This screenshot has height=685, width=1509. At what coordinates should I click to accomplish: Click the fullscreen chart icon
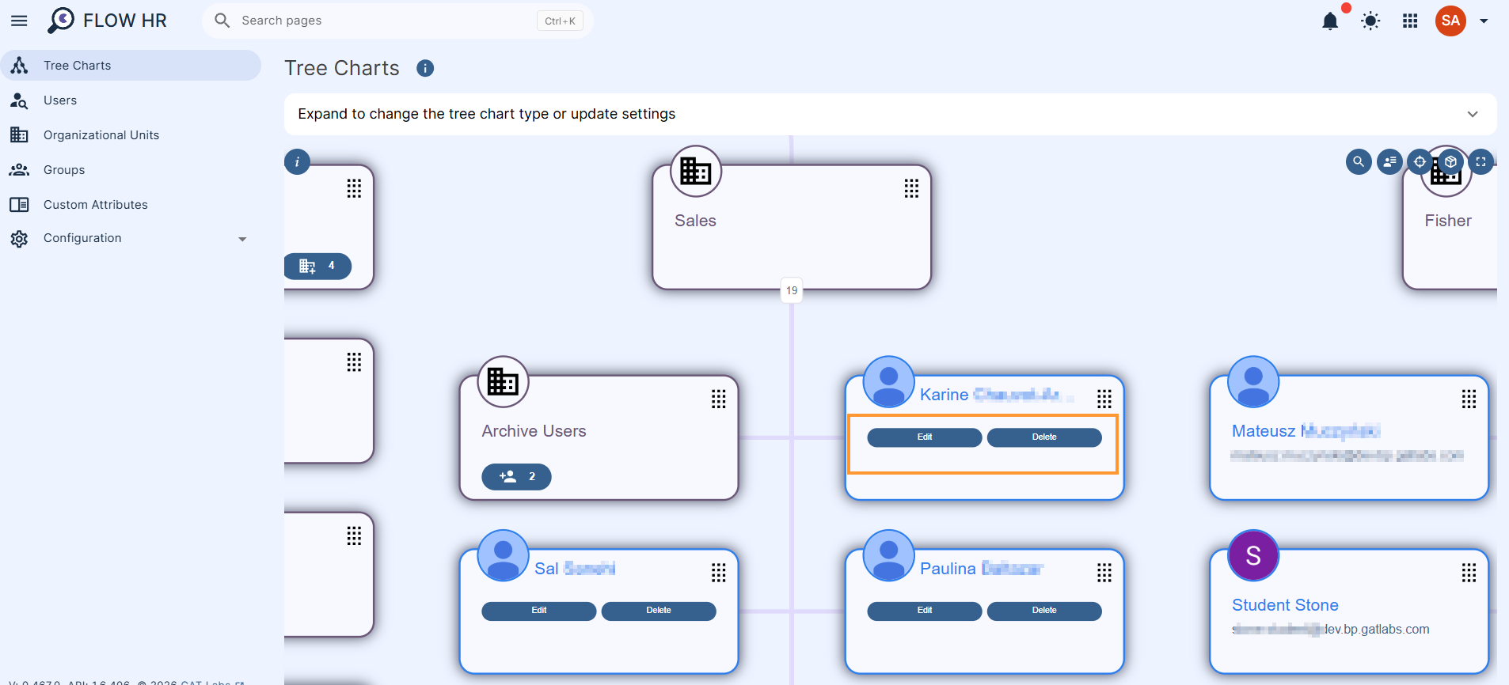[x=1480, y=162]
